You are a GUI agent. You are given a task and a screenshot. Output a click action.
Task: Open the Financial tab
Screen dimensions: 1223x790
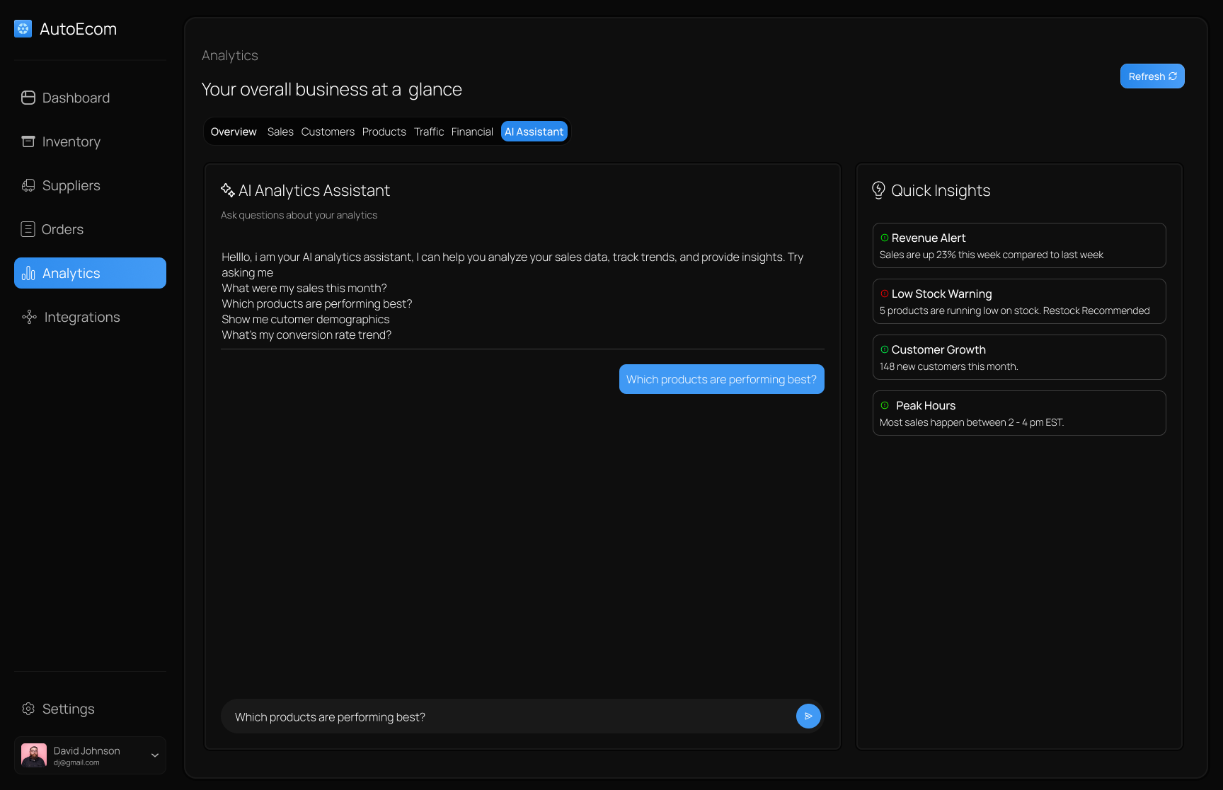coord(472,132)
